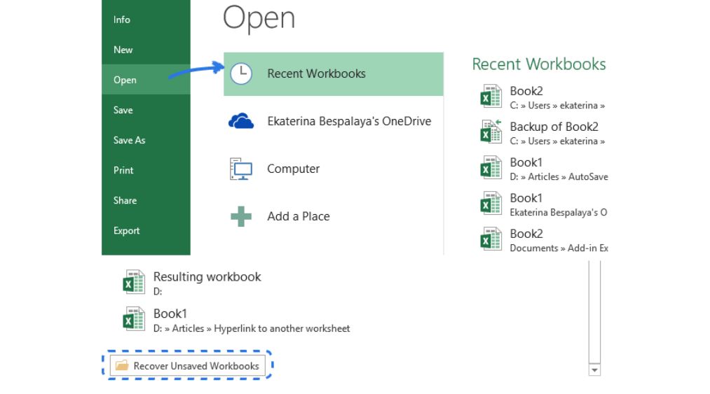Click the OneDrive cloud icon
The image size is (710, 394).
pyautogui.click(x=241, y=121)
